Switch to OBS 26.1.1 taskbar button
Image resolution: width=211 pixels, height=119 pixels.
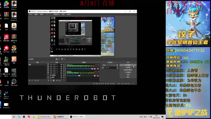(77, 117)
